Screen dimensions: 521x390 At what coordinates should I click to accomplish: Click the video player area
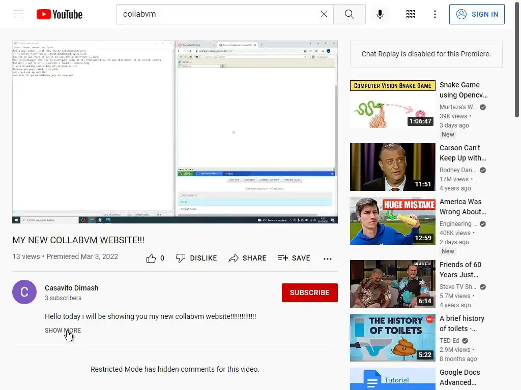[x=175, y=132]
